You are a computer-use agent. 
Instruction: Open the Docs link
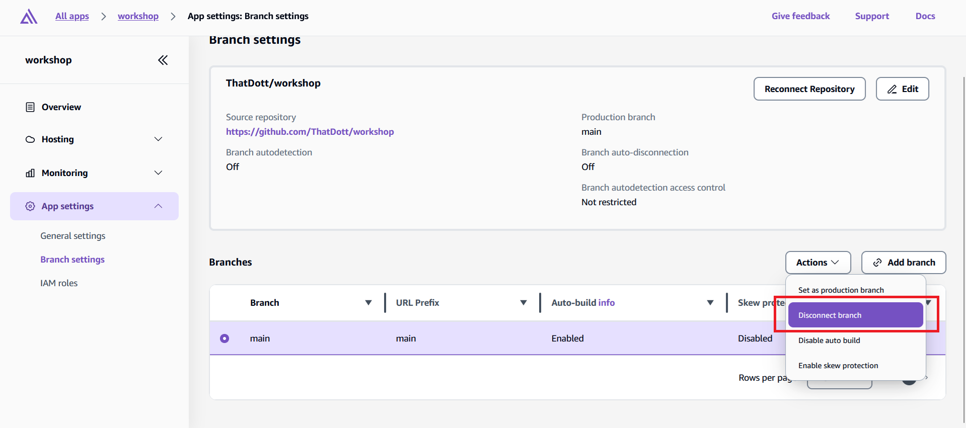925,16
